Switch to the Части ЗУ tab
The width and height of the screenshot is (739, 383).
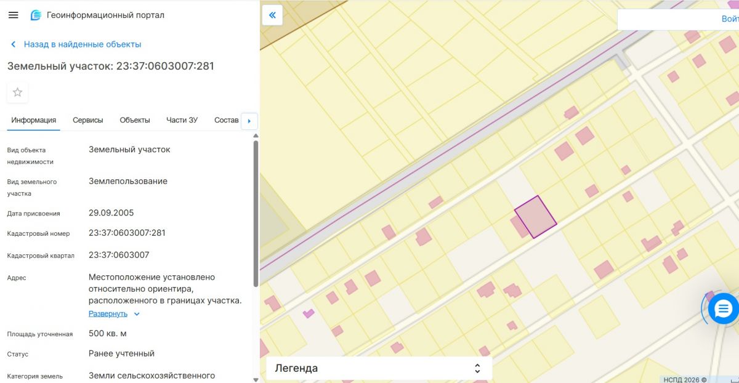tap(182, 120)
